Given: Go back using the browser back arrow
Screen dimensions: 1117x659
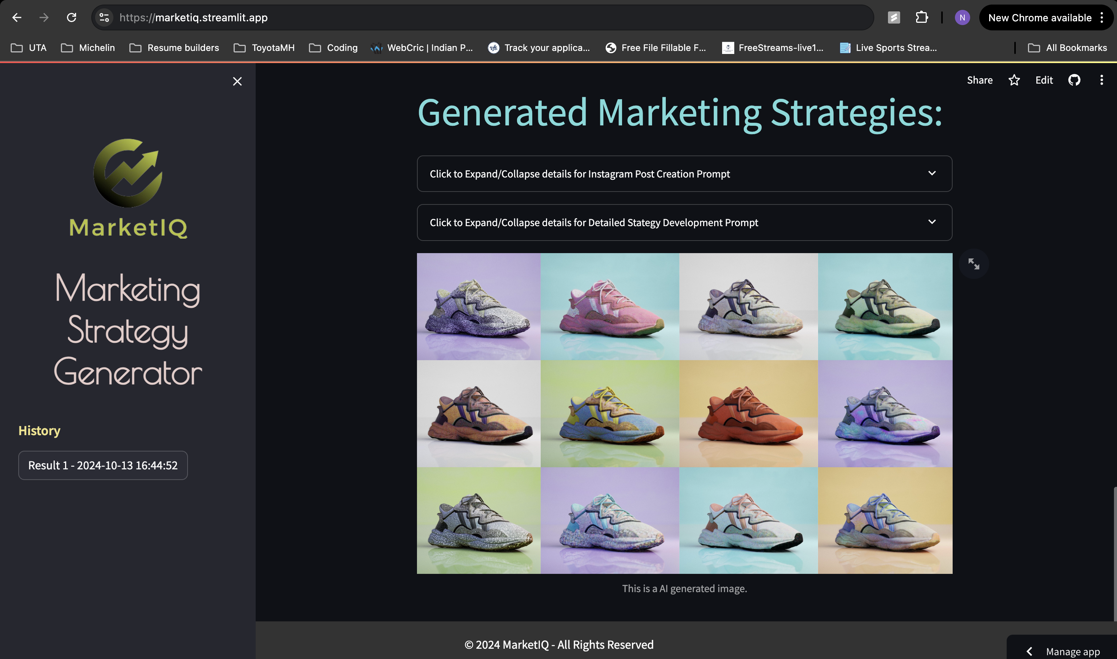Looking at the screenshot, I should tap(17, 18).
